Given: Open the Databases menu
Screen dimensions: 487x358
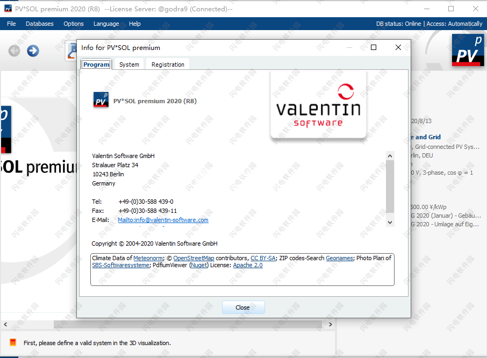Looking at the screenshot, I should 39,24.
